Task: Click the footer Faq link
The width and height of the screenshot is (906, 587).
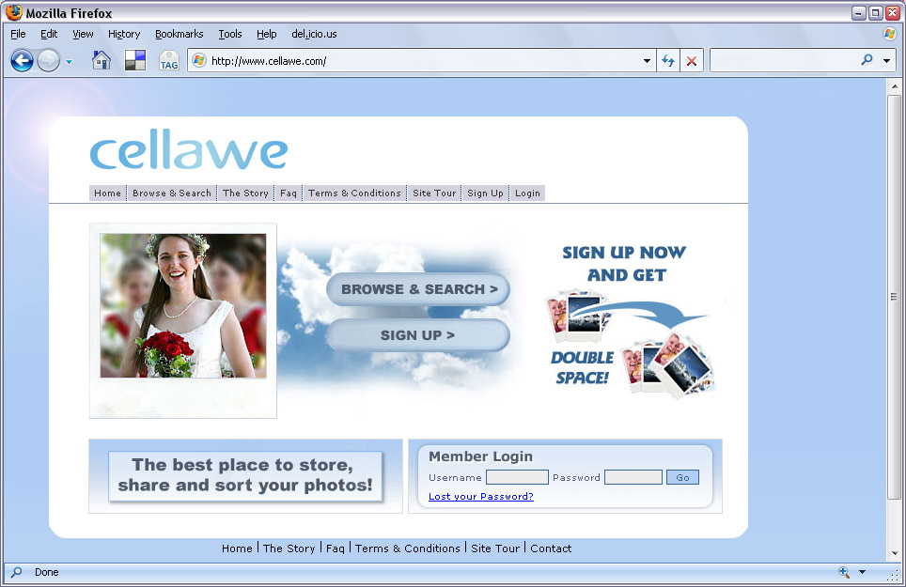Action: click(x=336, y=548)
